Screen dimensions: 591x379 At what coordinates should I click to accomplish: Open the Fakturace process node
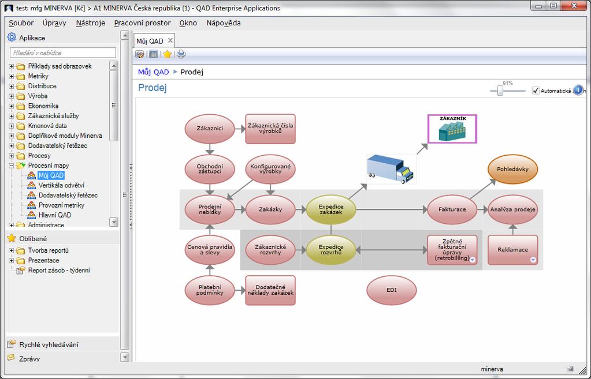452,209
